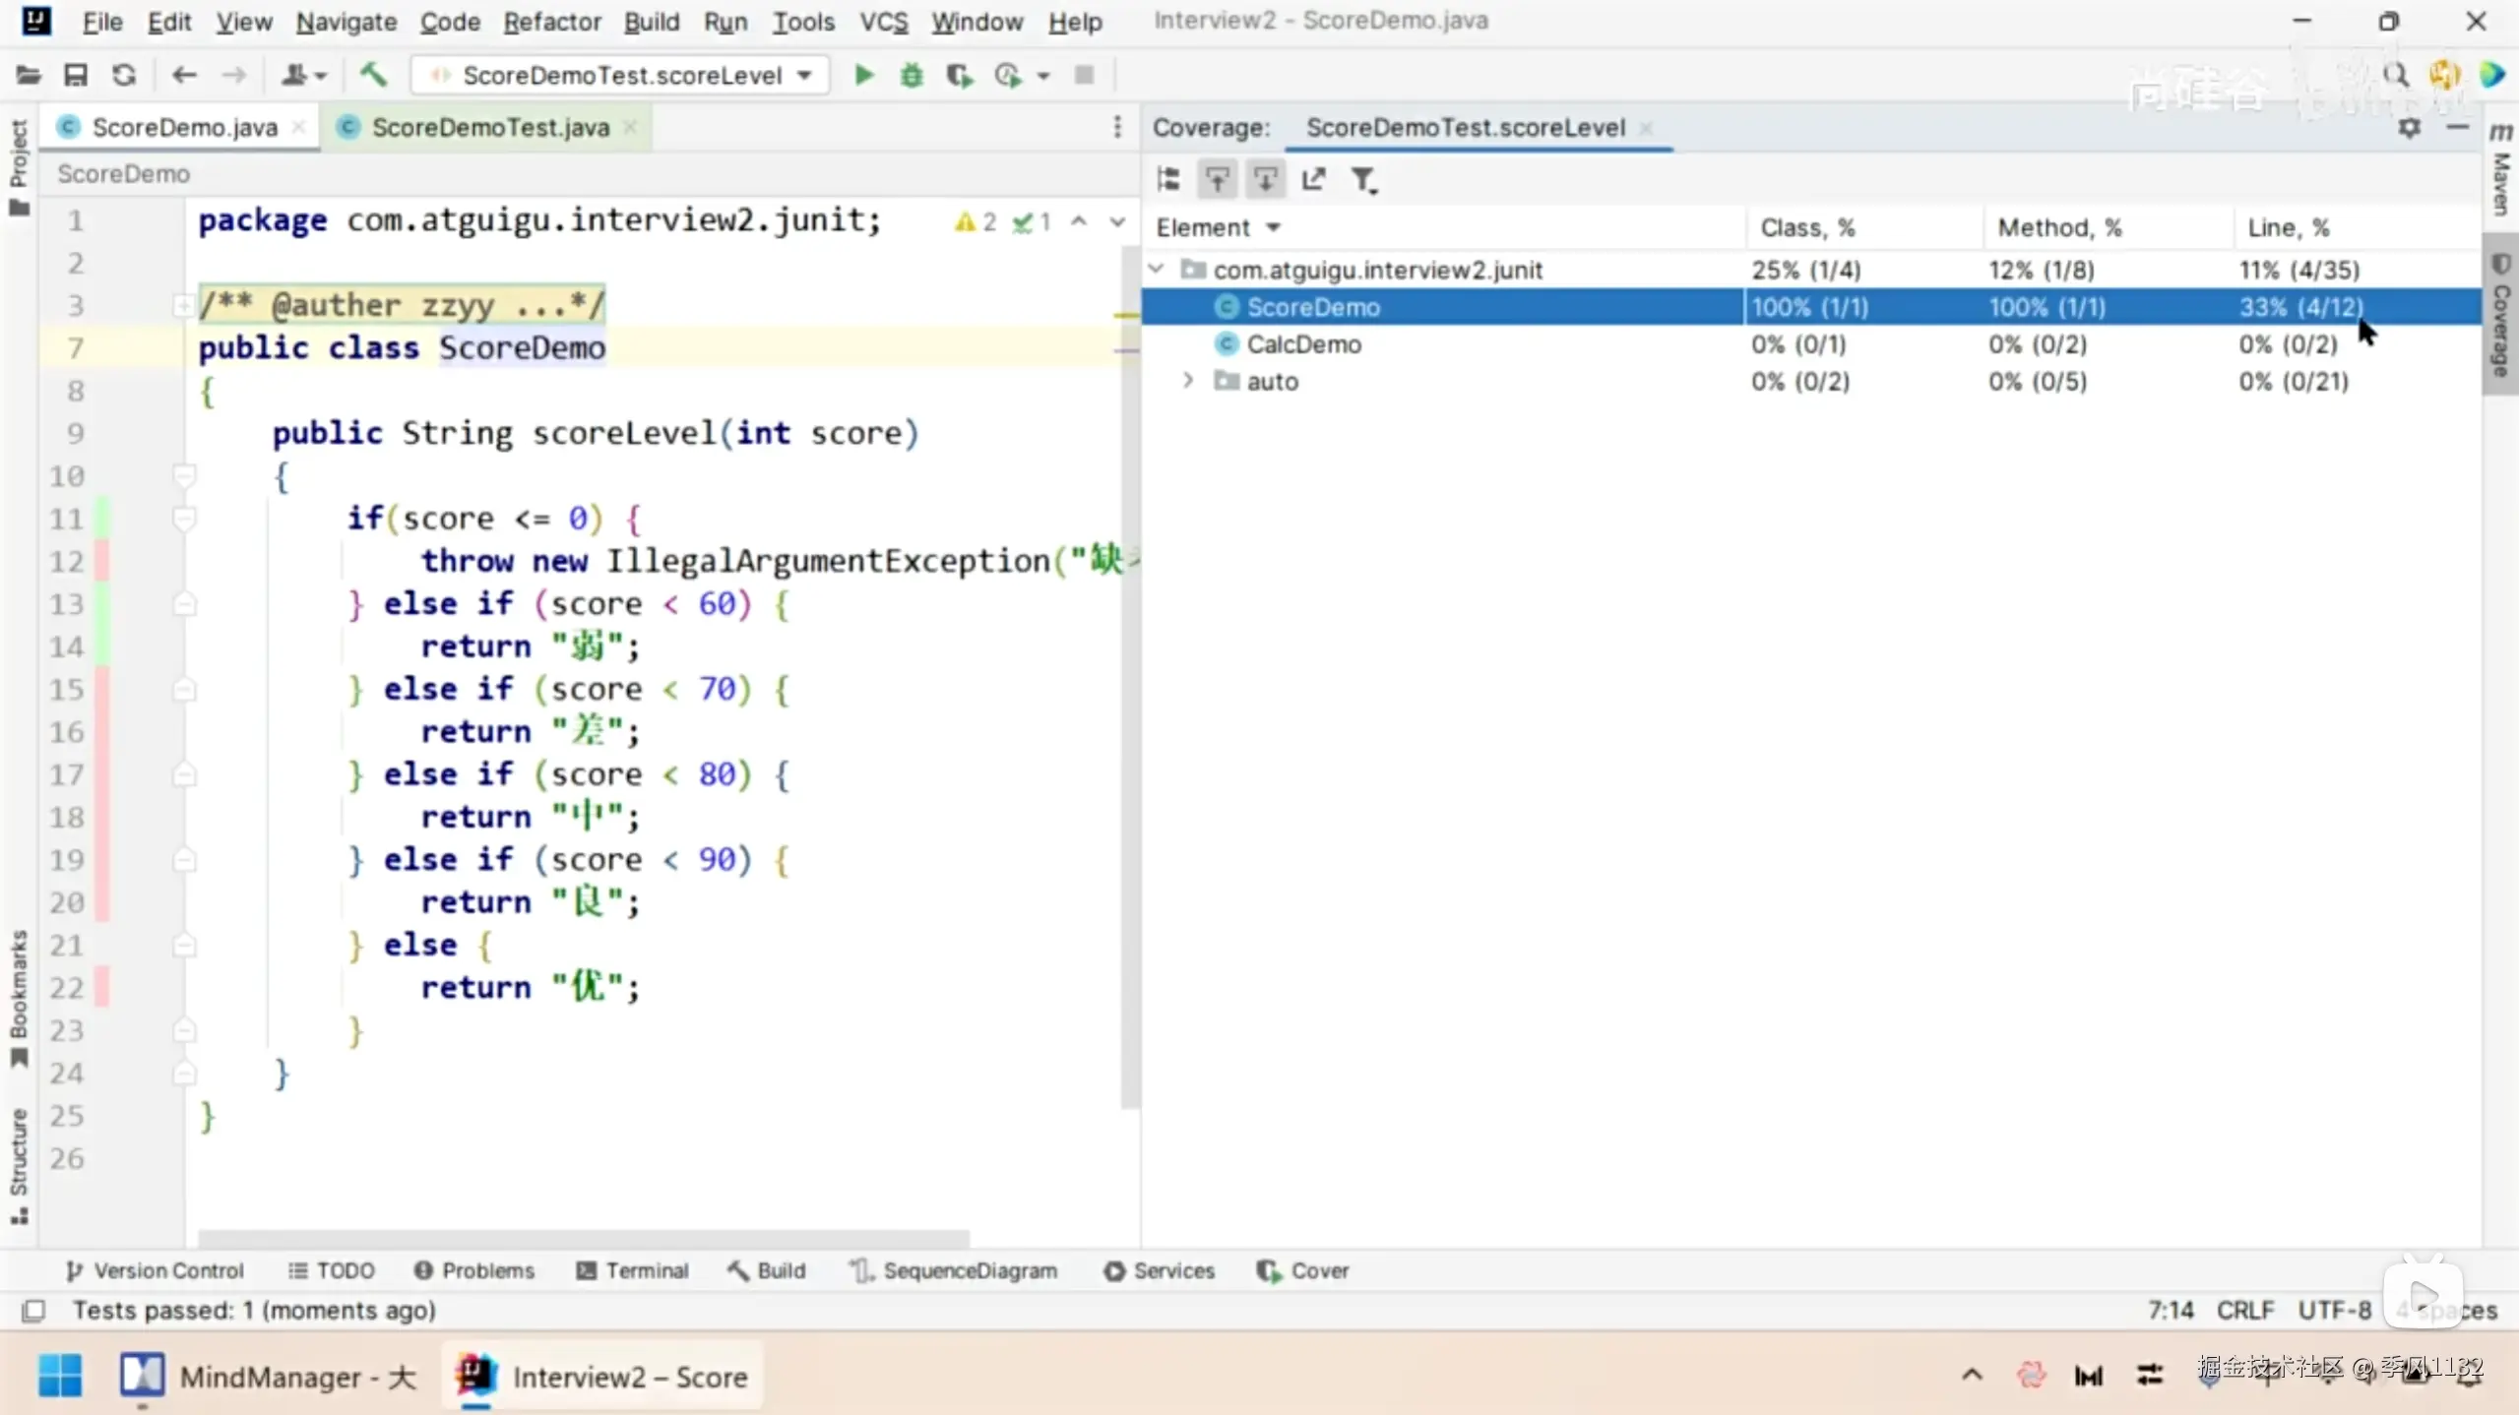Click red coverage marker at line 16
The image size is (2519, 1415).
pyautogui.click(x=101, y=731)
